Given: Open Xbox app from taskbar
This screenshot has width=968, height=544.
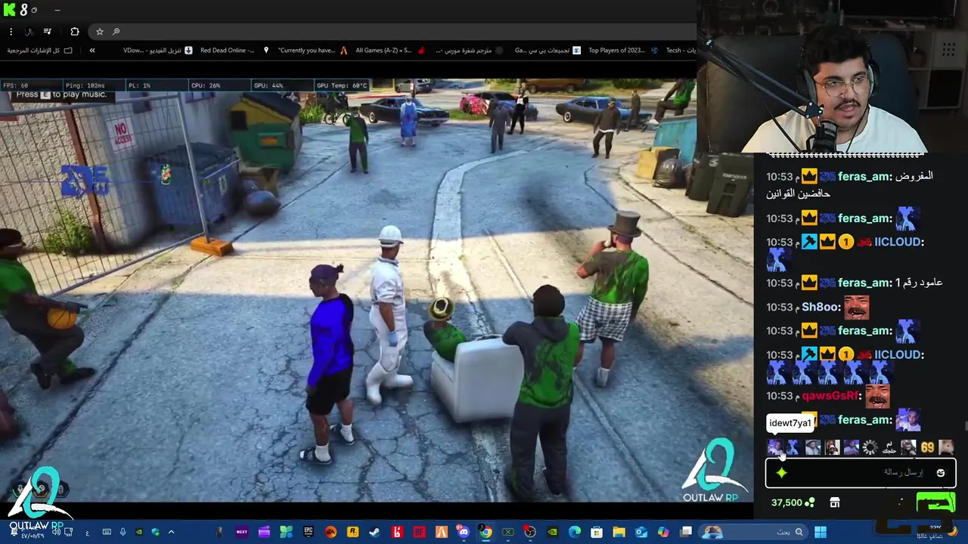Looking at the screenshot, I should [x=508, y=532].
